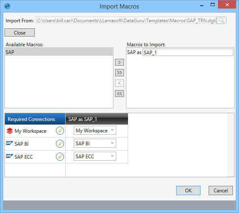
Task: Select the Required Connections column header
Action: 35,119
